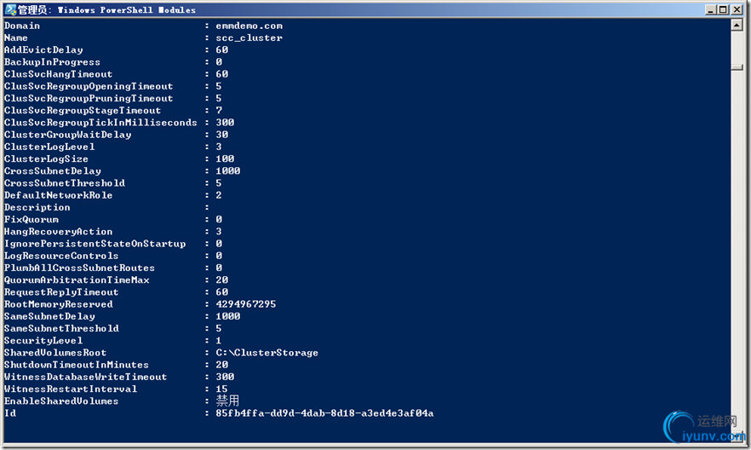Maximize the PowerShell Modules window

(723, 9)
